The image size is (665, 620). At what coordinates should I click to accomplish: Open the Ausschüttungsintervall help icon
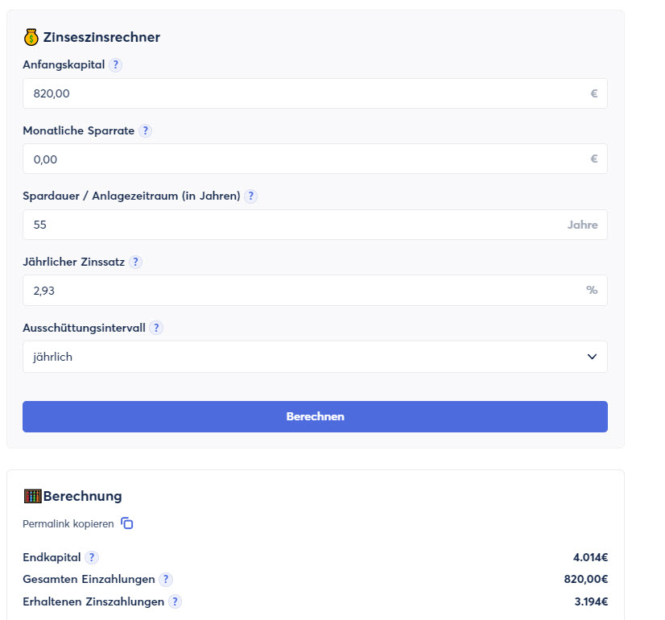156,328
